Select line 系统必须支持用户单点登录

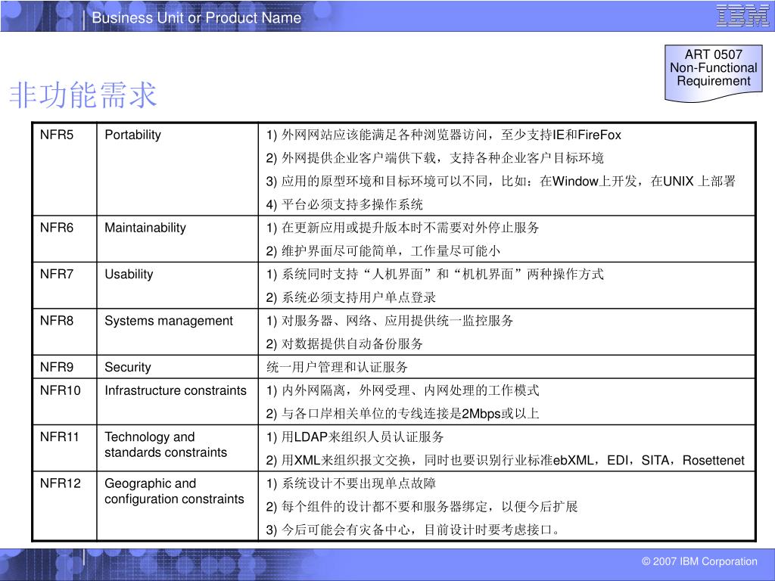point(351,297)
